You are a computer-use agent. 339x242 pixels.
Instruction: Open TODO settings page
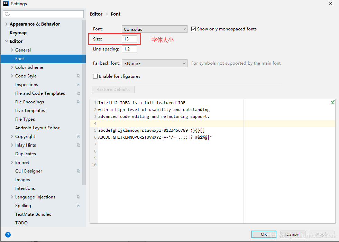(21, 223)
